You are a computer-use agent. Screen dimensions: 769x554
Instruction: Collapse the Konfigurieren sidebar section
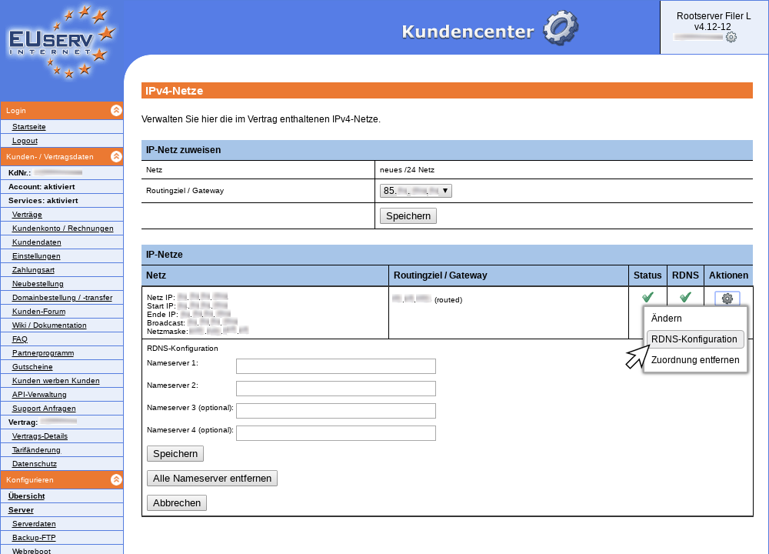pos(116,479)
